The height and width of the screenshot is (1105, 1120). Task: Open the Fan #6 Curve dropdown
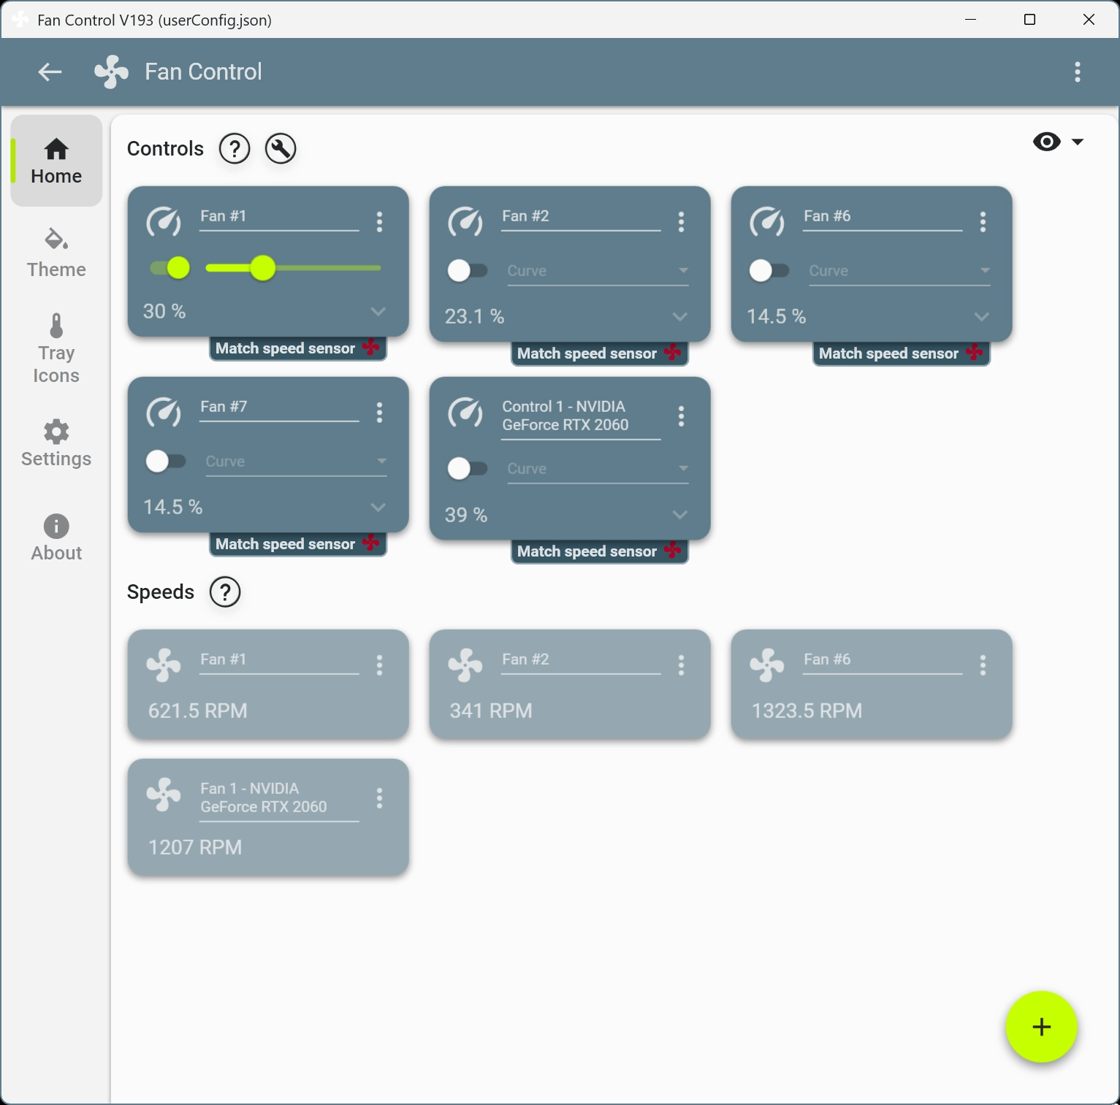coord(899,271)
